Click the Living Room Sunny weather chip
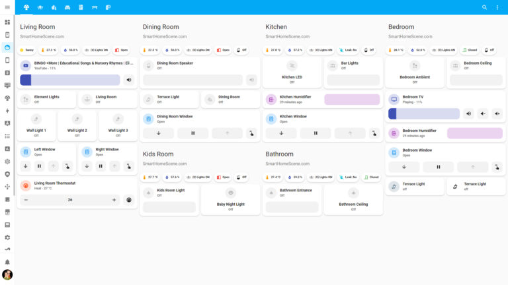Image resolution: width=508 pixels, height=285 pixels. pos(27,49)
